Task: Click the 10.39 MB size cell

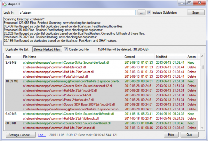Action: click(12, 81)
